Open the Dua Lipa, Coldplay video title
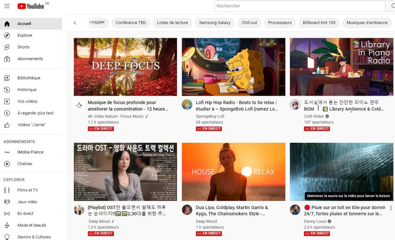The height and width of the screenshot is (240, 395). pyautogui.click(x=232, y=211)
